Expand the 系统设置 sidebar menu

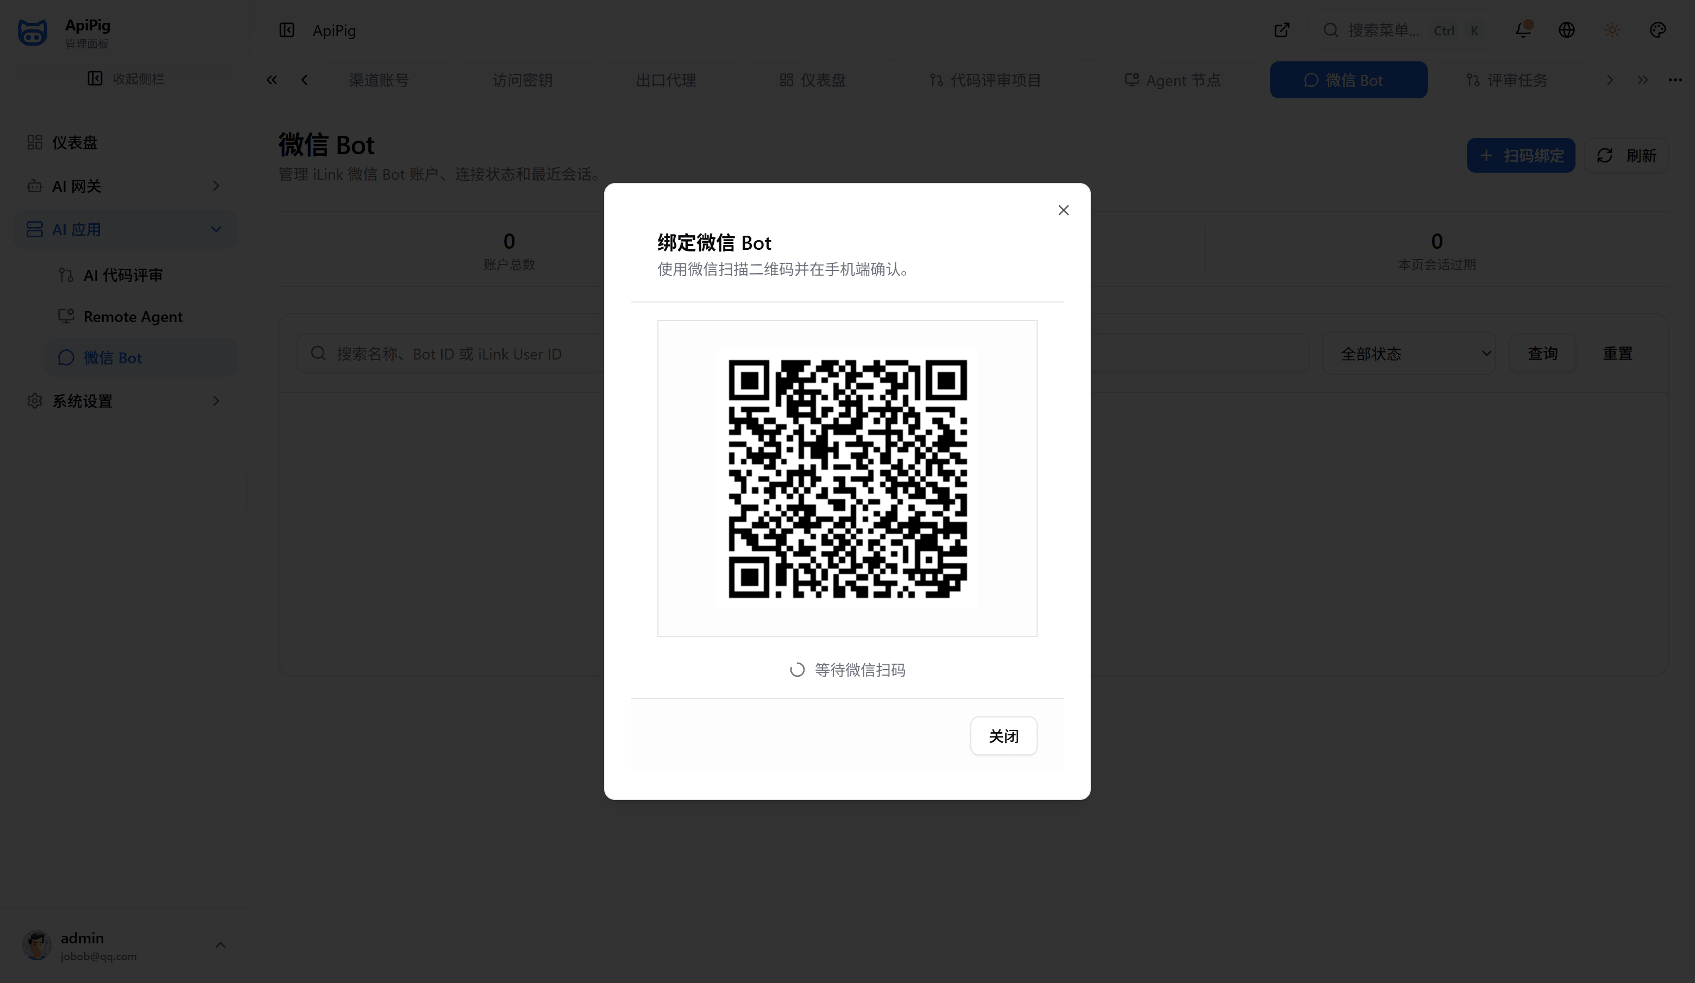pyautogui.click(x=125, y=401)
